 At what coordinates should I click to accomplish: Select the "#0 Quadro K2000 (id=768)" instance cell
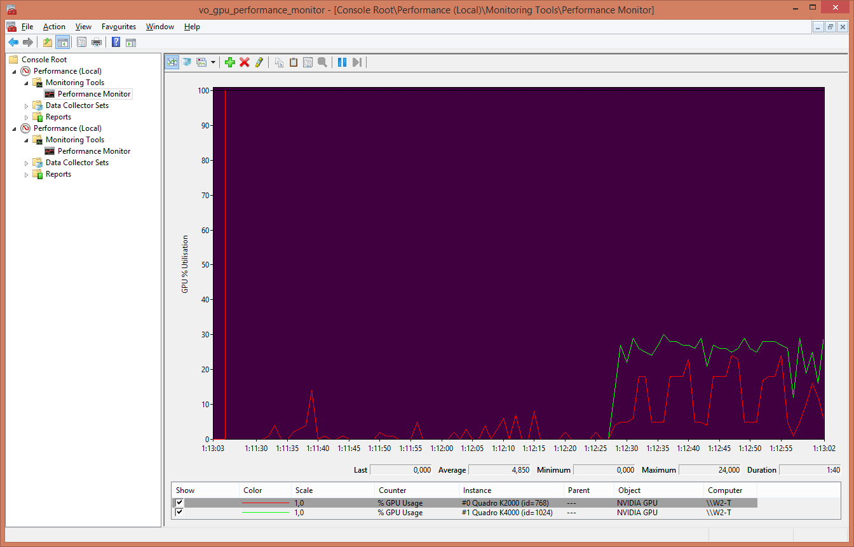(505, 503)
